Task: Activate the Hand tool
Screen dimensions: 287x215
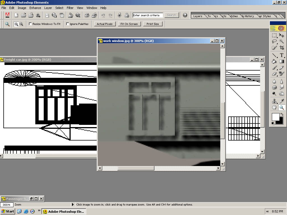Action: tap(274, 107)
